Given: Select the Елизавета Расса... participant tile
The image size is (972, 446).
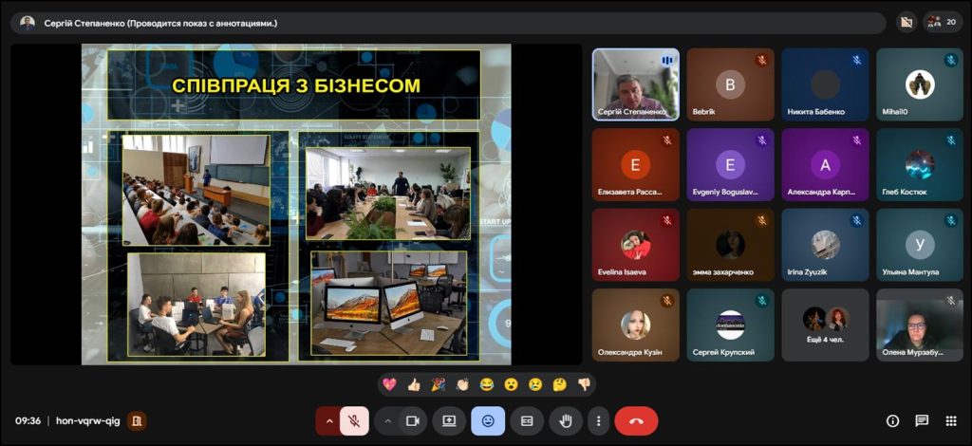Looking at the screenshot, I should (635, 165).
